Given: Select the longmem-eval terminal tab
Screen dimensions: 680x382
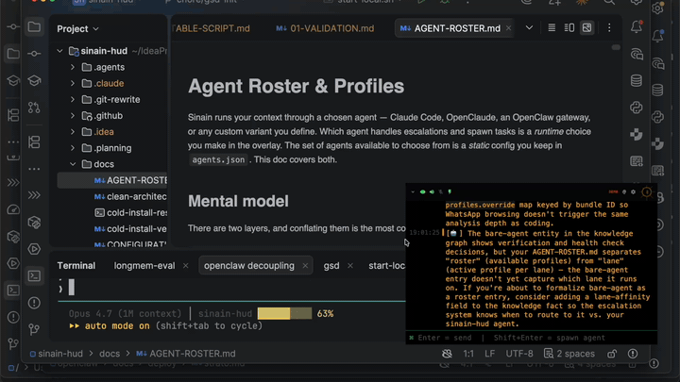Looking at the screenshot, I should pos(144,265).
